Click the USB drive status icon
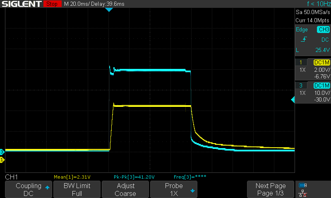This screenshot has width=331, height=198. click(302, 186)
